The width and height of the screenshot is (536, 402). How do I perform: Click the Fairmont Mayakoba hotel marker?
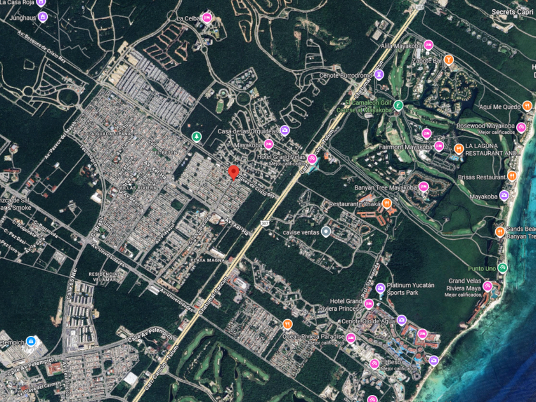(x=439, y=147)
